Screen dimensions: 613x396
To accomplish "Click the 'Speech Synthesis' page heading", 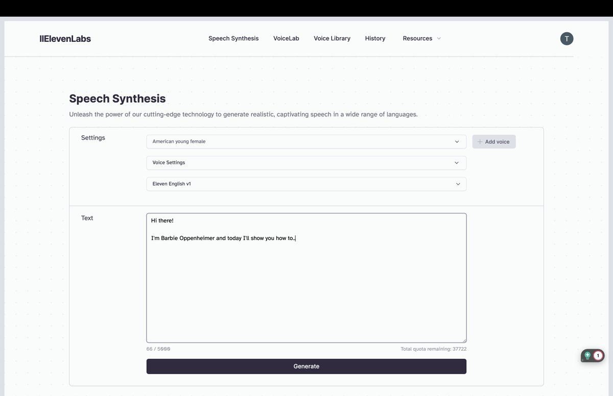I will [117, 98].
